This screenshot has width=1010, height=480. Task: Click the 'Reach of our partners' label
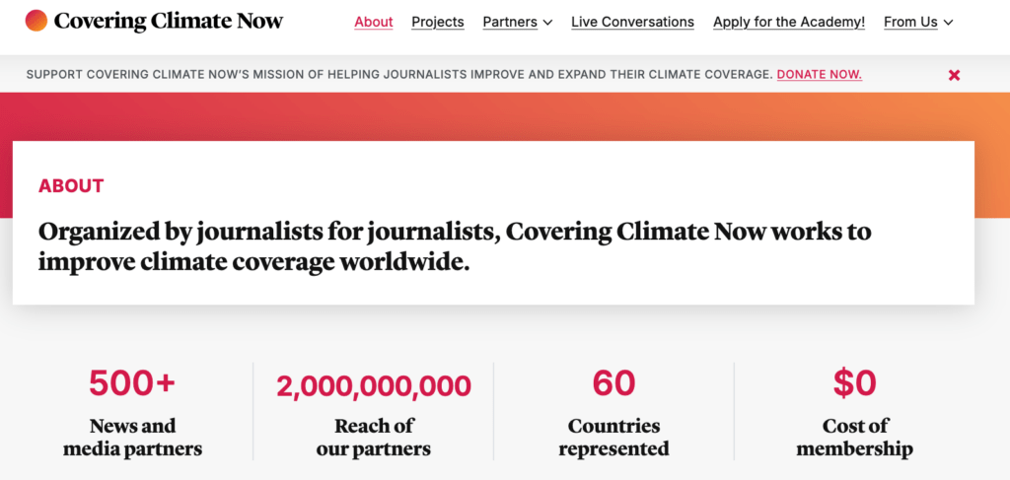coord(374,437)
